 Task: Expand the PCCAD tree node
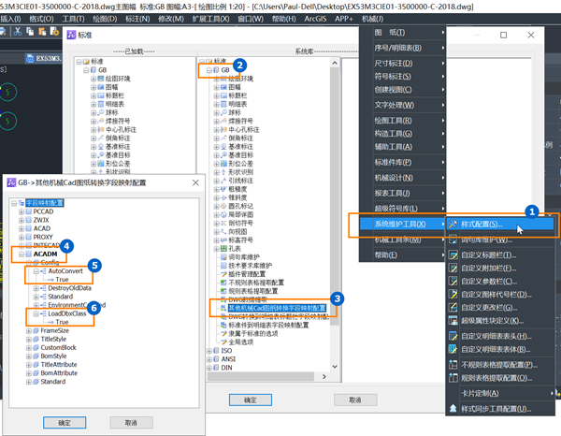(x=22, y=211)
